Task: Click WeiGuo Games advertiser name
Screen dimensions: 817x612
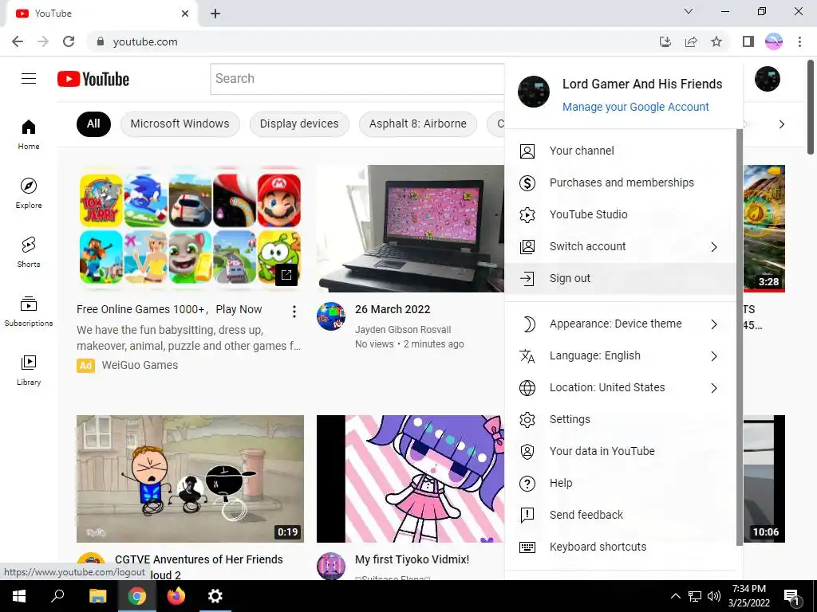Action: (x=140, y=365)
